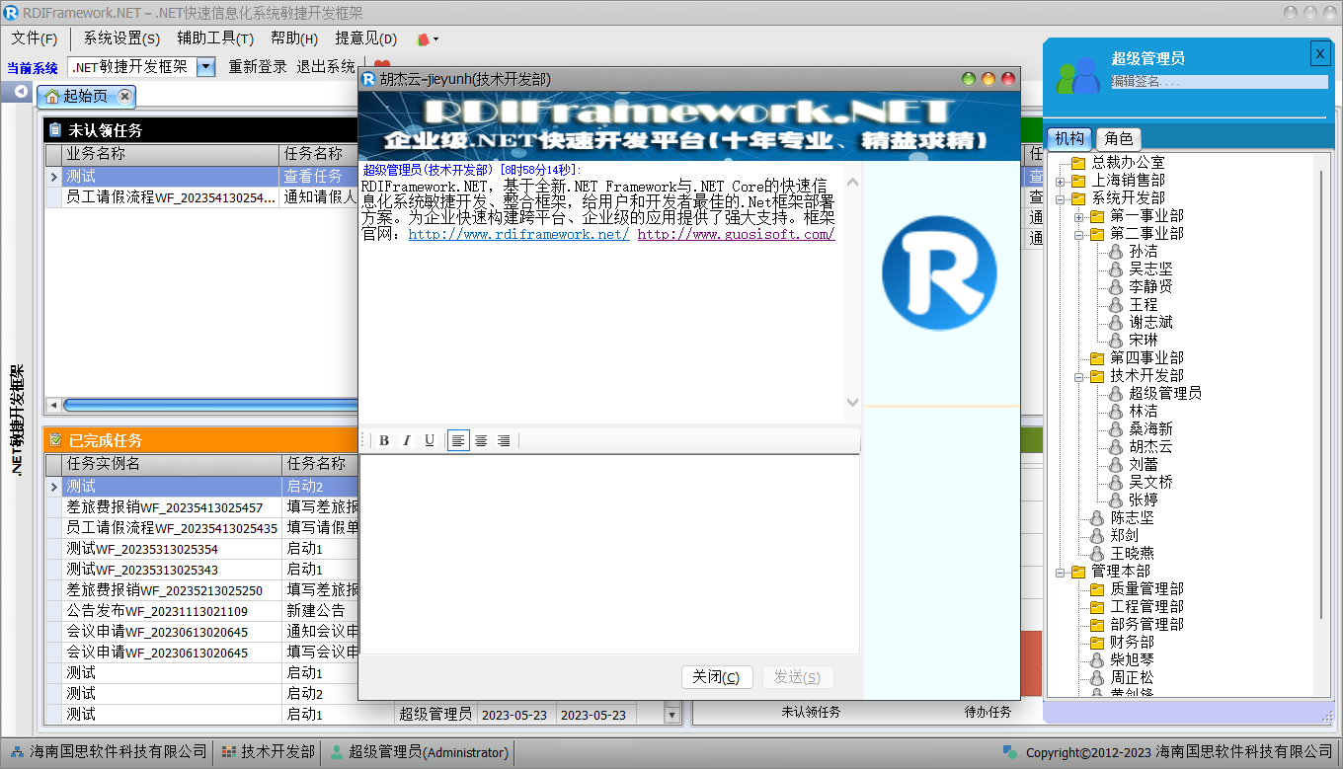Close the 起始页 tab with its X icon
Image resolution: width=1343 pixels, height=769 pixels.
124,96
